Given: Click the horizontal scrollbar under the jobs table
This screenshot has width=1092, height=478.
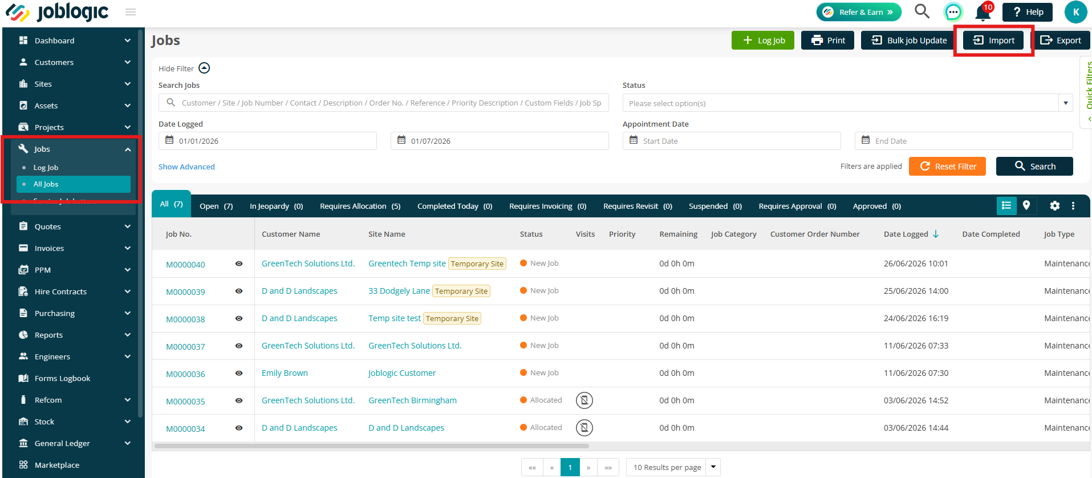Looking at the screenshot, I should [x=372, y=446].
